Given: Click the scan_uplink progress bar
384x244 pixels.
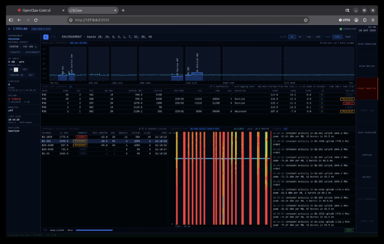Looking at the screenshot, I should pos(94,230).
